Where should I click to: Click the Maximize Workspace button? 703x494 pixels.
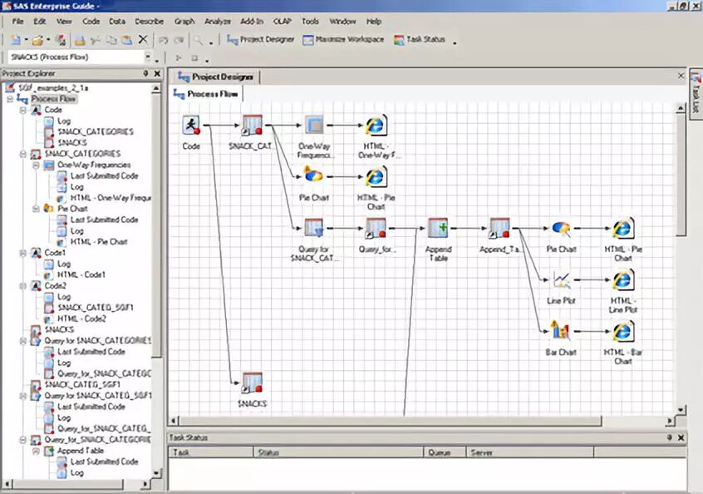tap(343, 39)
